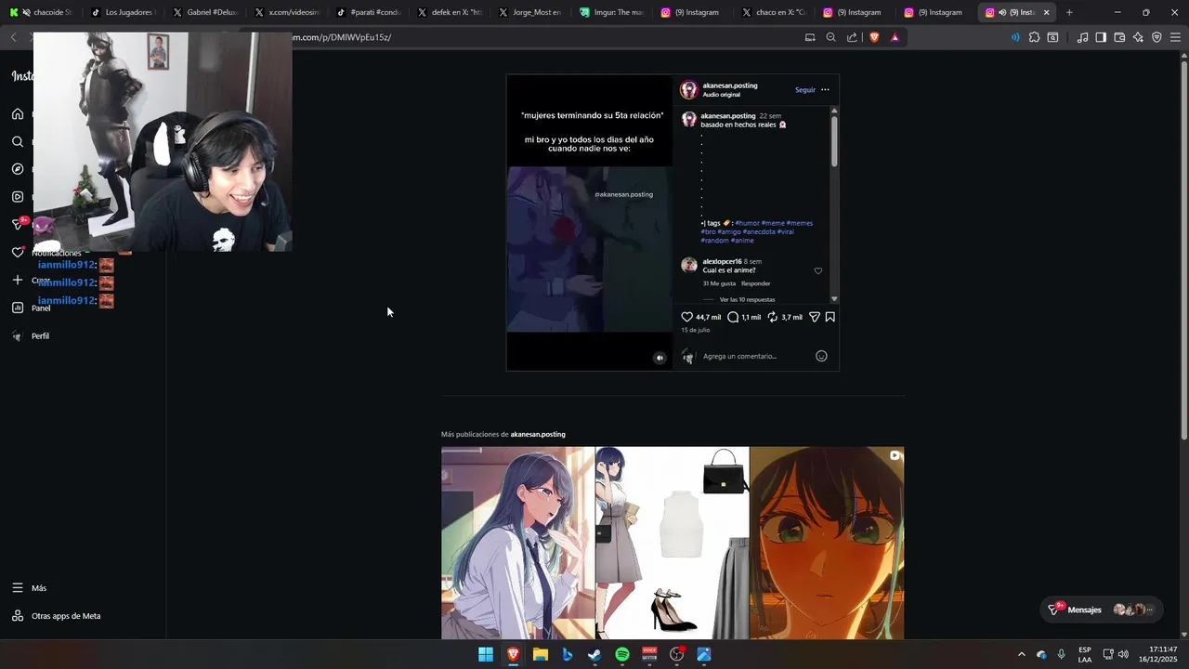Like the post with the heart icon
The height and width of the screenshot is (669, 1189).
point(687,317)
